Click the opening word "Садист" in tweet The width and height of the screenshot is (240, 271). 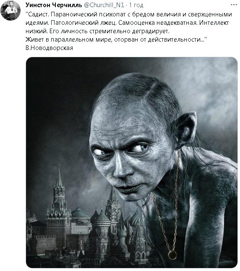[37, 14]
